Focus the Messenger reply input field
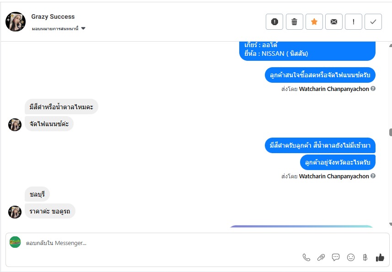 pyautogui.click(x=198, y=243)
